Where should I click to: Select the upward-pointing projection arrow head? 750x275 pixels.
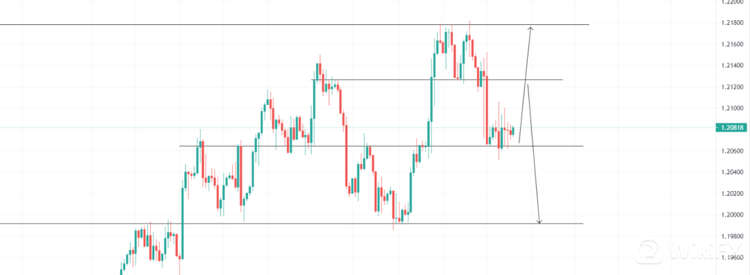click(x=531, y=29)
